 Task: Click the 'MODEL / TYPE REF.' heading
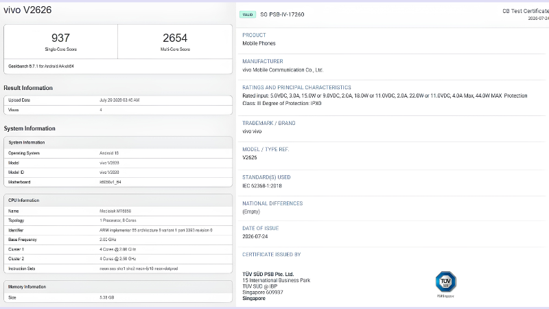(x=266, y=149)
